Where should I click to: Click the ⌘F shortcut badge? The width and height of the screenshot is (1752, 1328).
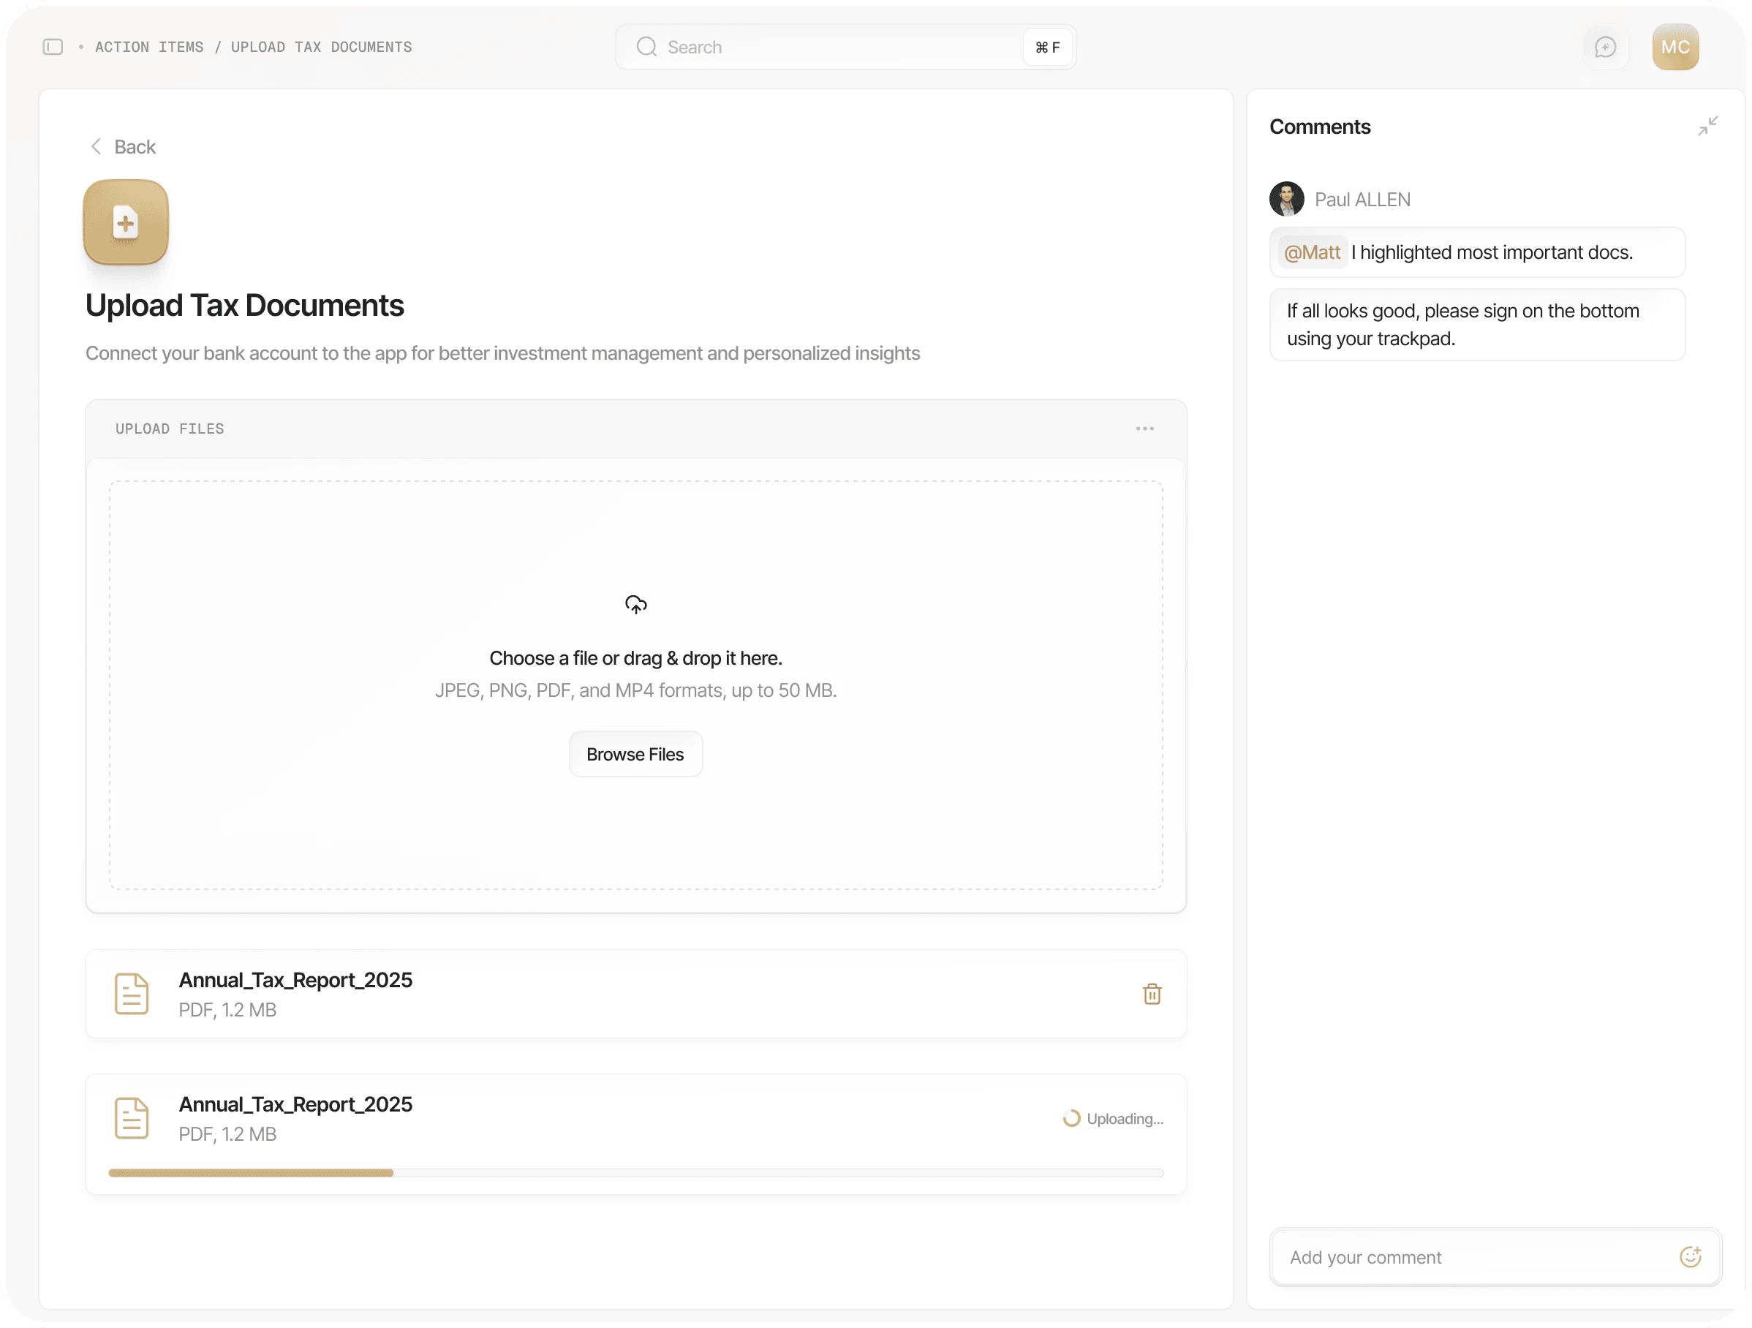1048,47
